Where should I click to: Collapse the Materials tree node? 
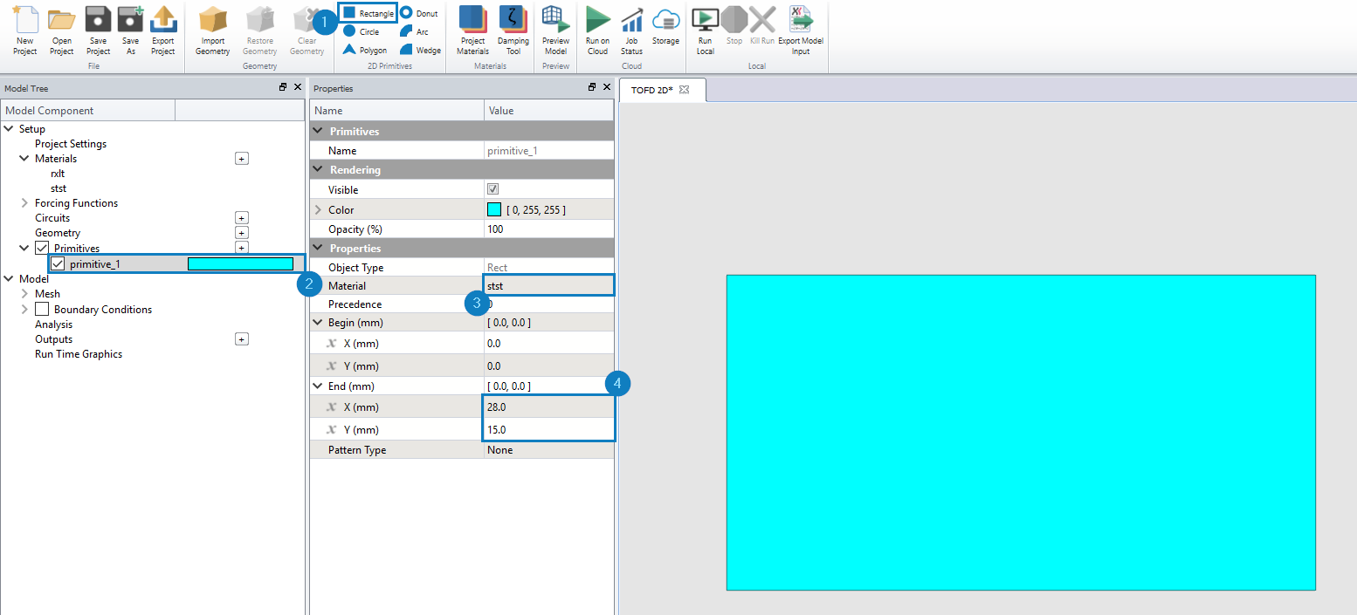[24, 159]
